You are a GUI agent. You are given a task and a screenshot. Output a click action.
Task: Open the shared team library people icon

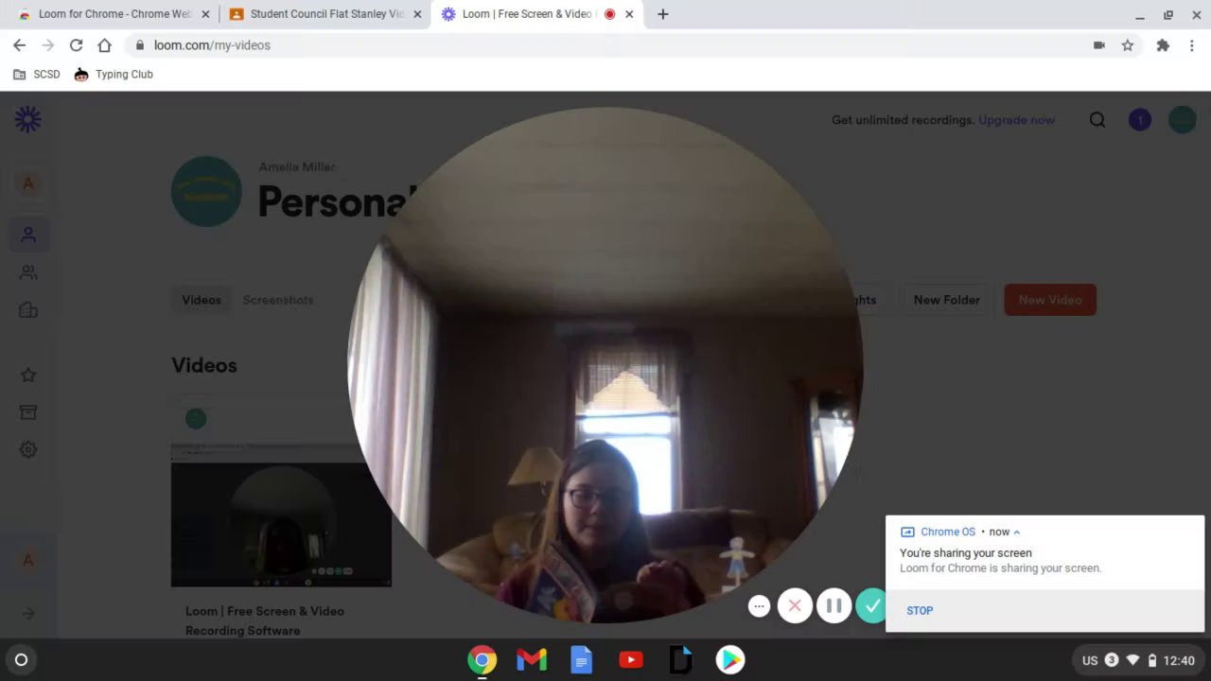pyautogui.click(x=28, y=272)
